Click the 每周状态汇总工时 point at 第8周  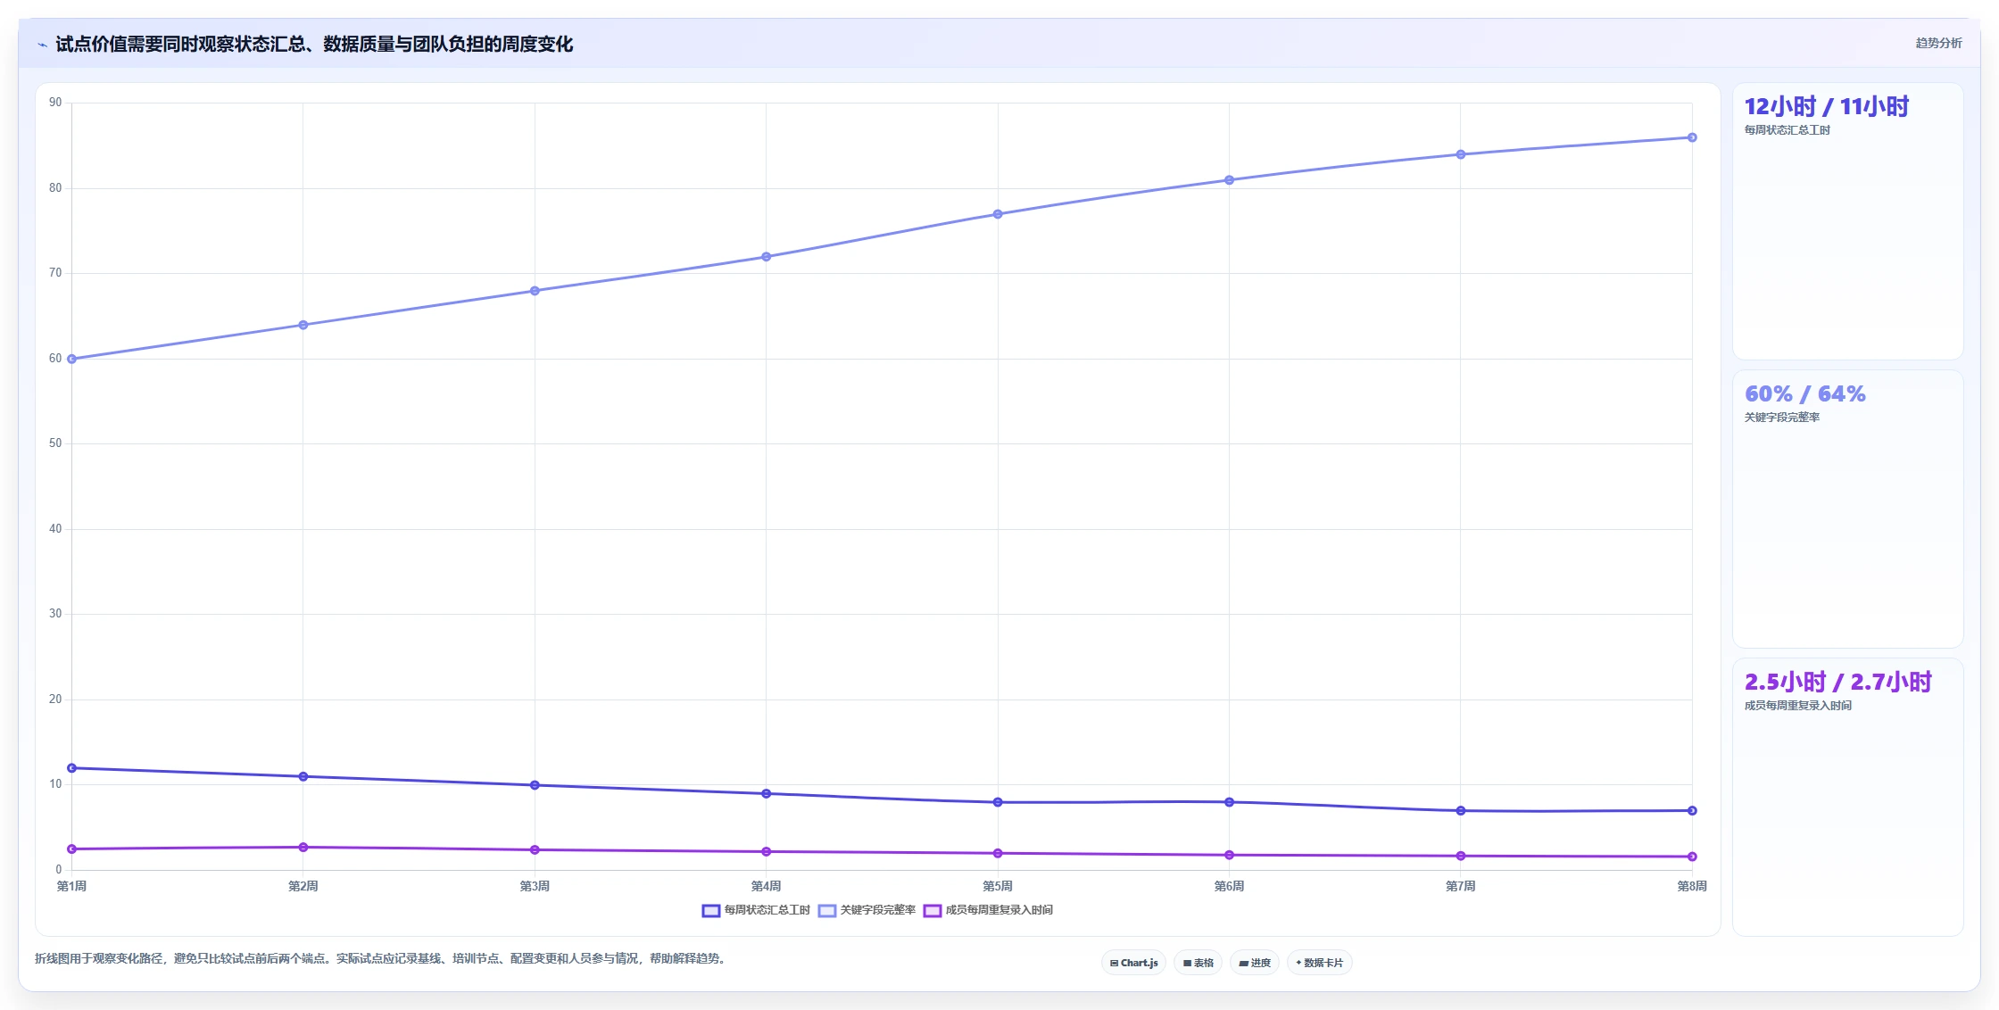tap(1692, 811)
